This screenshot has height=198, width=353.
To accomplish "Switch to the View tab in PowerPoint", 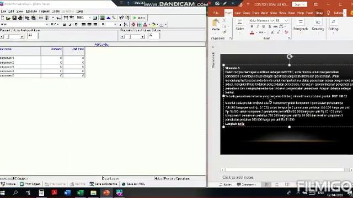I will 292,13.
